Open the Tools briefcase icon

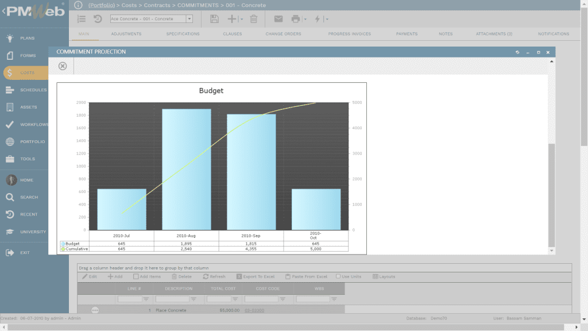10,159
